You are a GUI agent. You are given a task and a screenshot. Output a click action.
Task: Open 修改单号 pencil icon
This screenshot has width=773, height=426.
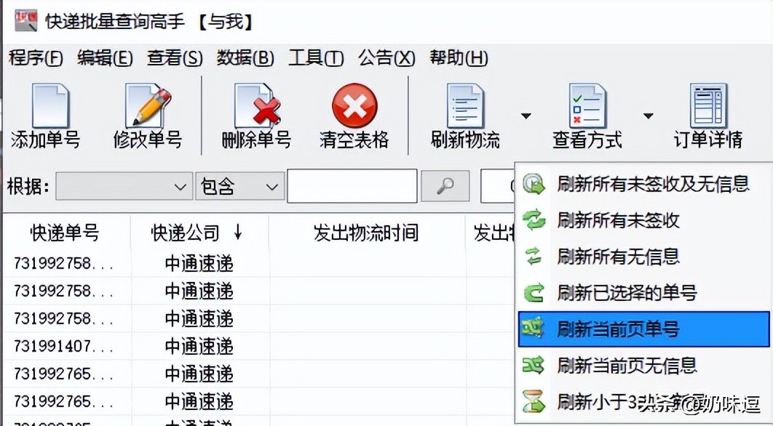pyautogui.click(x=148, y=106)
